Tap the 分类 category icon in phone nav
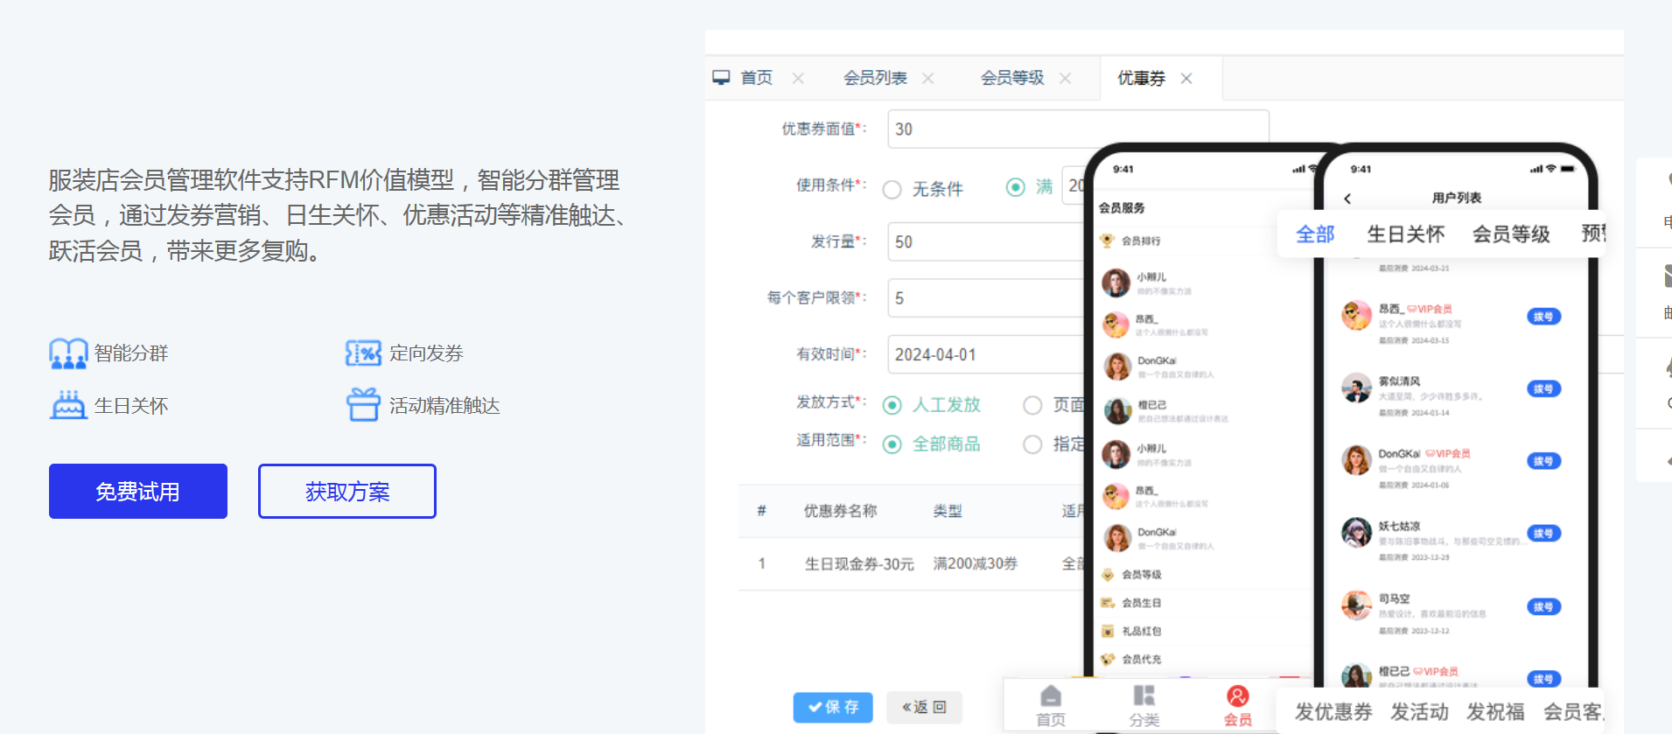1672x734 pixels. click(x=1144, y=696)
